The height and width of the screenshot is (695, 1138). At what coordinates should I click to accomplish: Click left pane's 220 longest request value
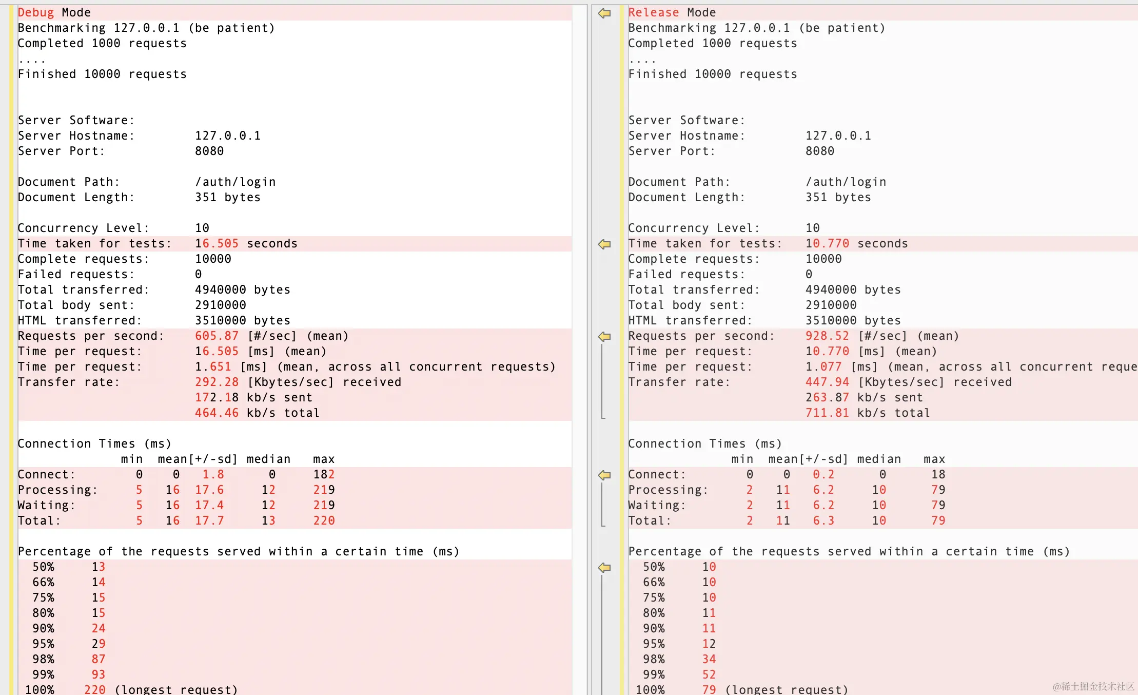click(x=95, y=689)
